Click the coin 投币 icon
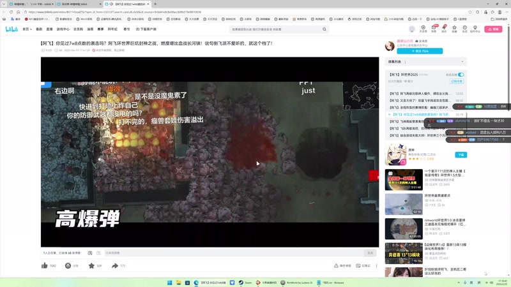Screen dimensions: 511x287 68,266
